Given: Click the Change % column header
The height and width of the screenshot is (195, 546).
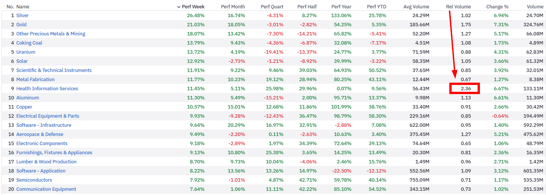Looking at the screenshot, I should point(497,6).
